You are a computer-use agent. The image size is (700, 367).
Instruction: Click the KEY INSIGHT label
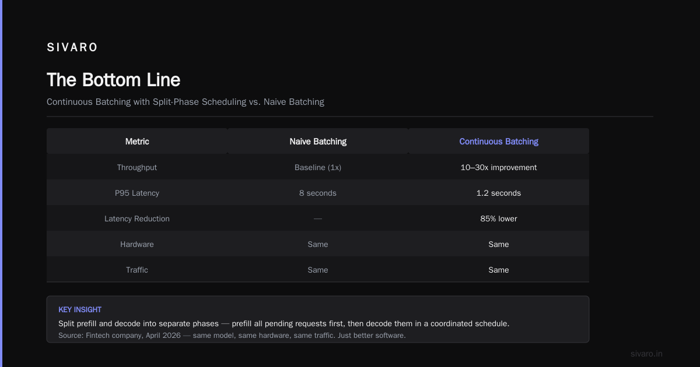[x=80, y=310]
